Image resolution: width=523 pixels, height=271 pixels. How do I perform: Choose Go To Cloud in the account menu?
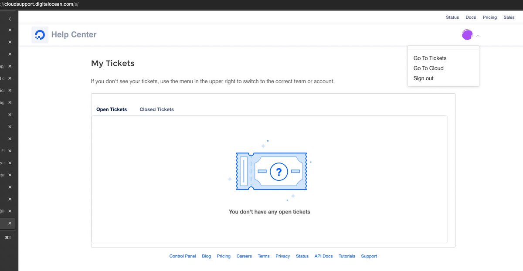click(x=428, y=68)
